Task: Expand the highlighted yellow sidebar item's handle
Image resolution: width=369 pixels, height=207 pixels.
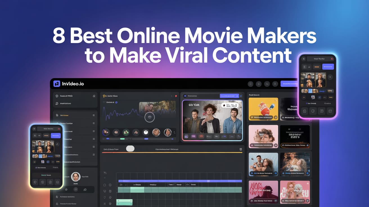Action: pos(94,115)
